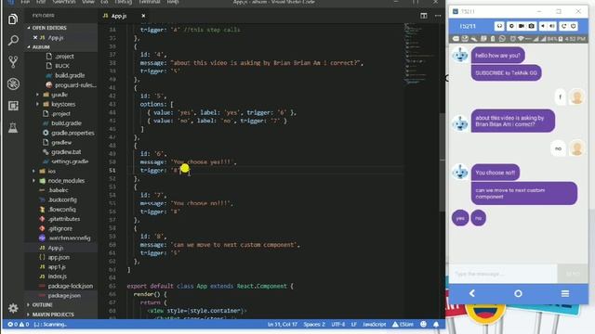The width and height of the screenshot is (595, 334).
Task: Open the View menu
Action: tap(88, 2)
